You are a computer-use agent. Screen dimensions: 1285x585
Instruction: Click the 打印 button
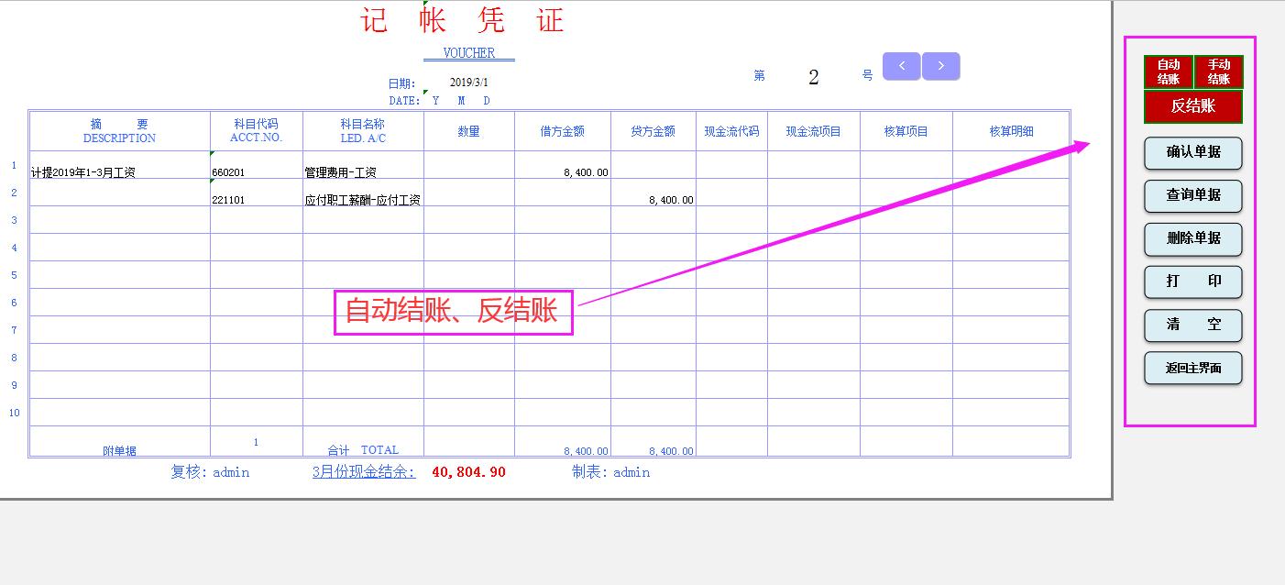click(1192, 282)
